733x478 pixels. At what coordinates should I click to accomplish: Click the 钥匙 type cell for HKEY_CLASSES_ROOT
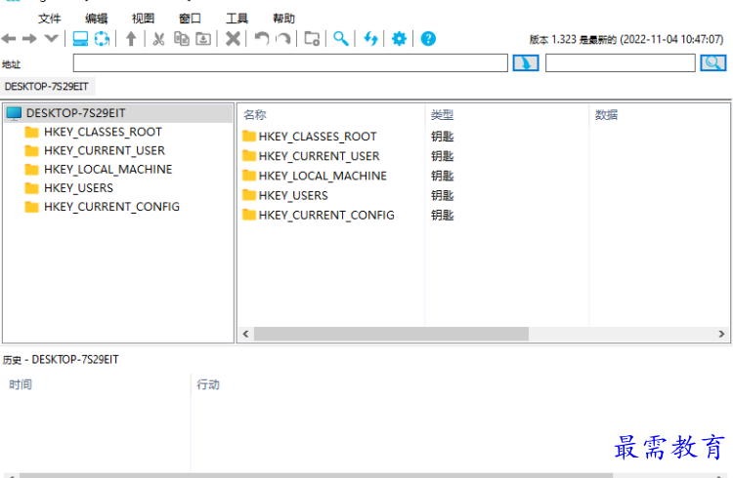pyautogui.click(x=442, y=137)
